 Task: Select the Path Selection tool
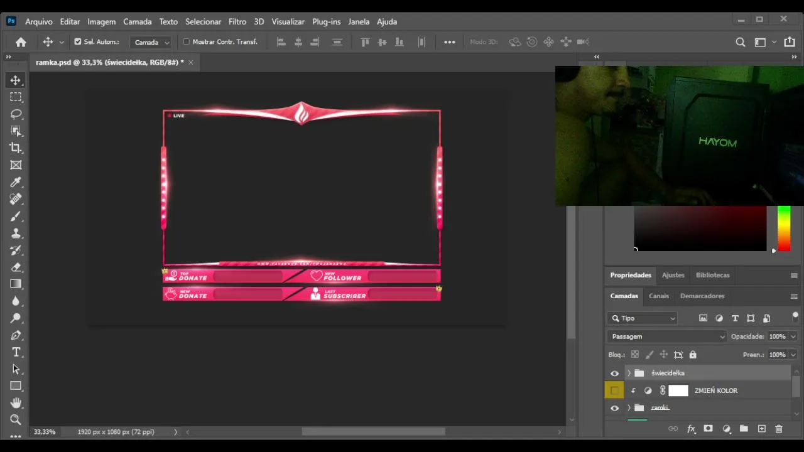click(x=16, y=369)
